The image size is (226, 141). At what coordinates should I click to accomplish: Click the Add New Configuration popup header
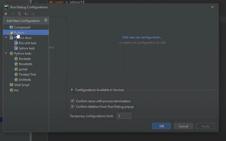coord(23,21)
